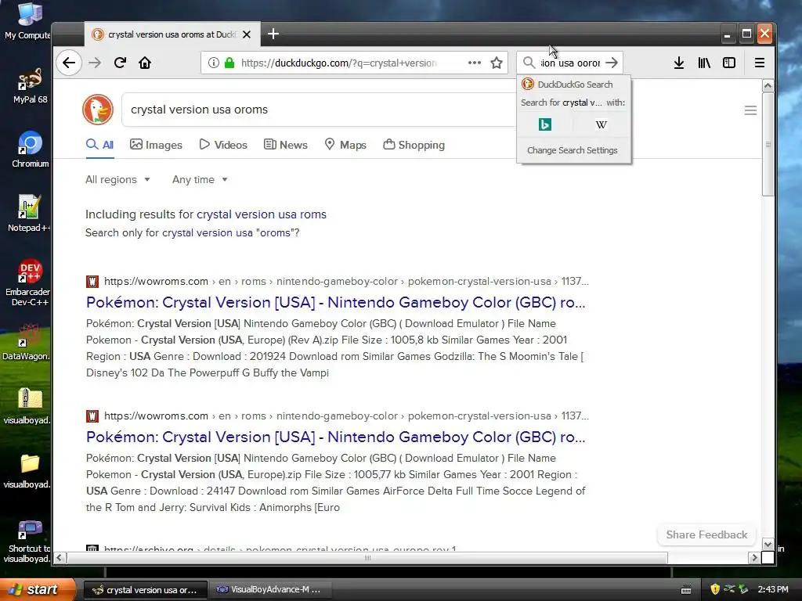The width and height of the screenshot is (802, 601).
Task: Search only for crystal version usa "oroms"
Action: (x=231, y=232)
